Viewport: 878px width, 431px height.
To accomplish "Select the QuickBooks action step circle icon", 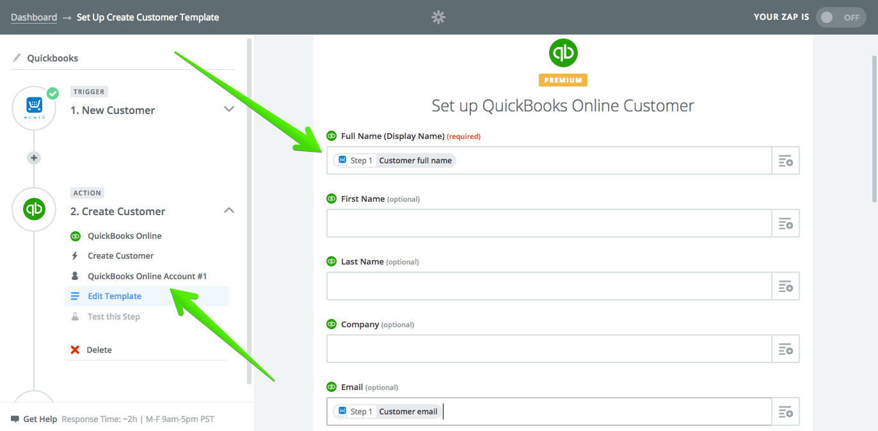I will click(35, 209).
